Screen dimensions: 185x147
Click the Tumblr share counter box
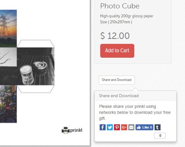pos(160,136)
